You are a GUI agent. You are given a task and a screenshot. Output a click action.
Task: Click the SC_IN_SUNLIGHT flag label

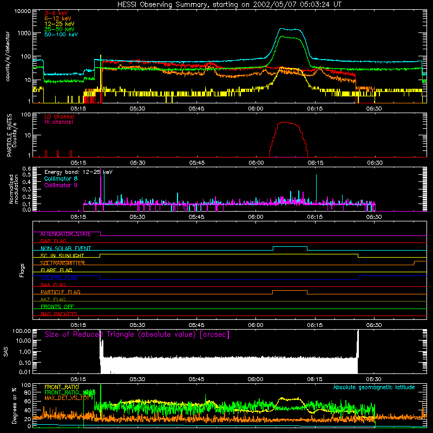[62, 255]
